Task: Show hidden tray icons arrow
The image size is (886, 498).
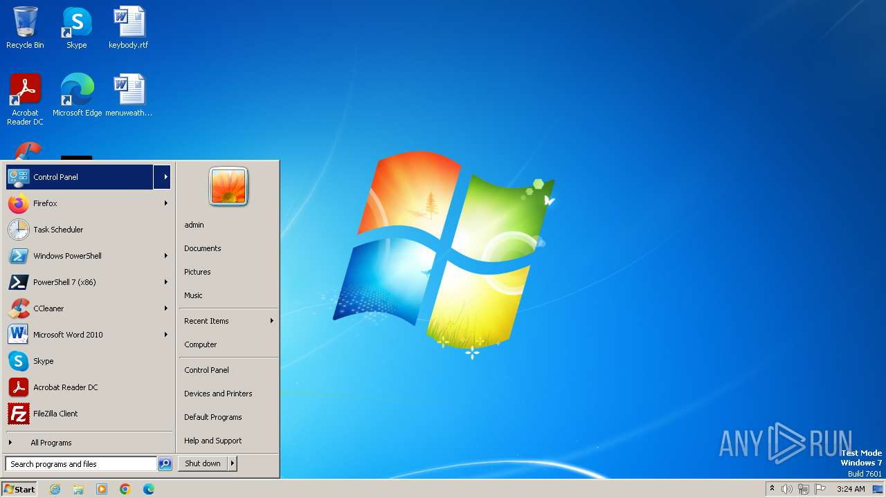Action: click(772, 489)
